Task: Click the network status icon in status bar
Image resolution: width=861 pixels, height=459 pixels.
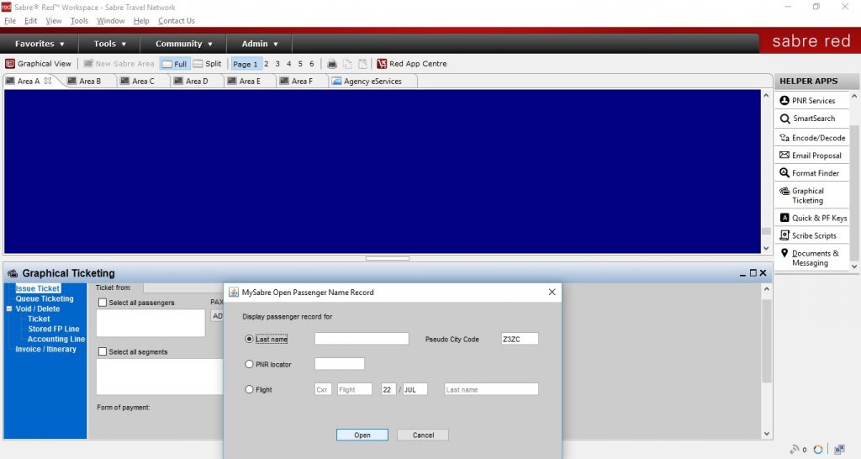Action: (x=839, y=449)
